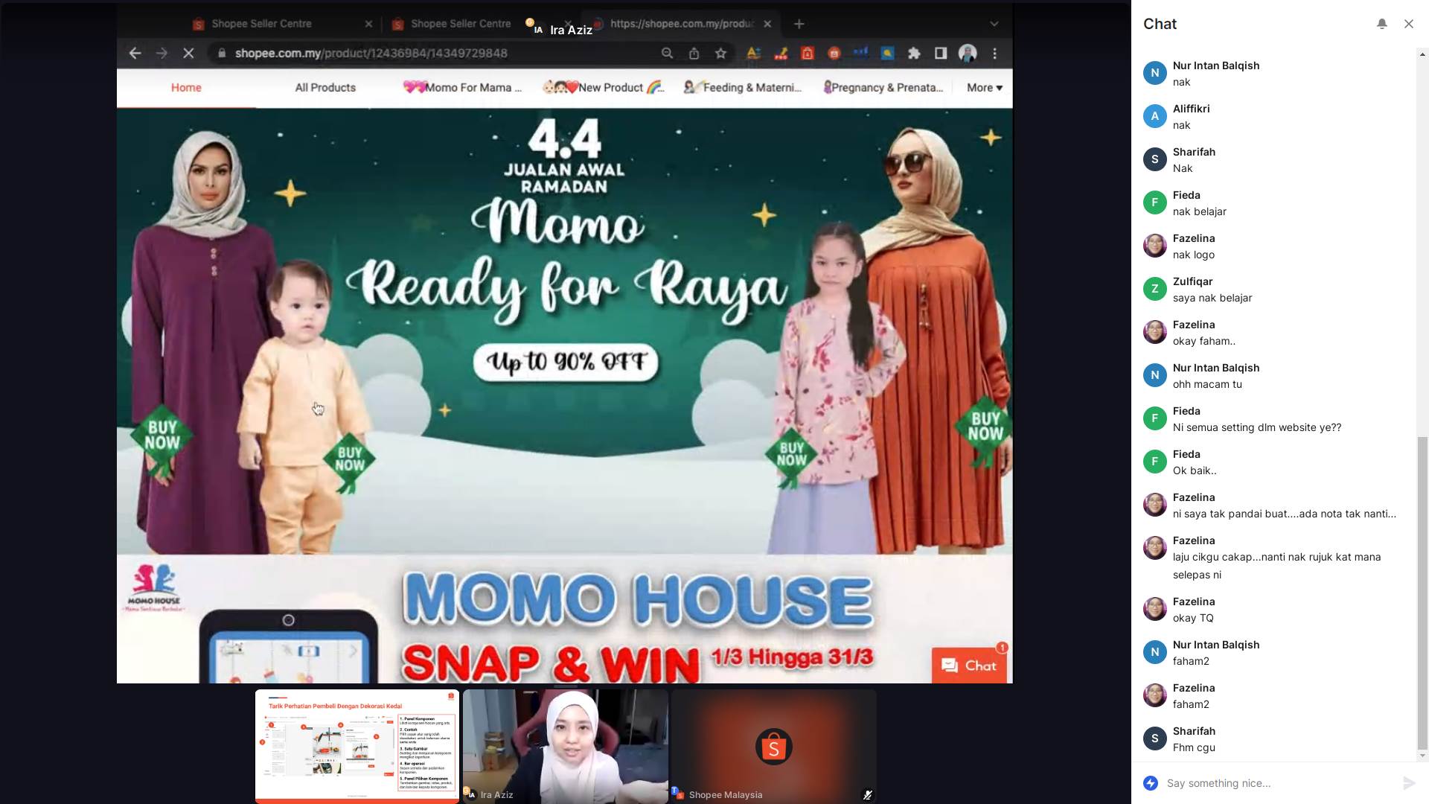
Task: Expand the More dropdown in shop menu
Action: 984,88
